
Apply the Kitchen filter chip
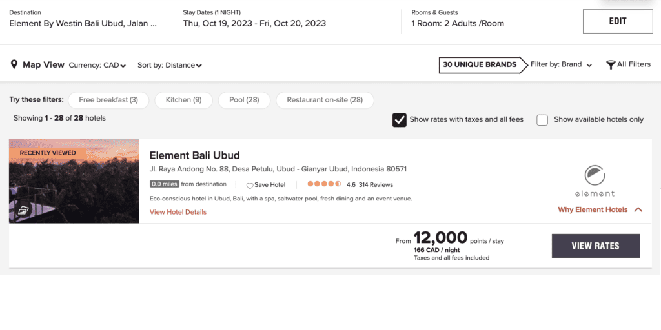point(183,100)
